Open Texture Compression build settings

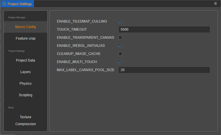point(26,121)
